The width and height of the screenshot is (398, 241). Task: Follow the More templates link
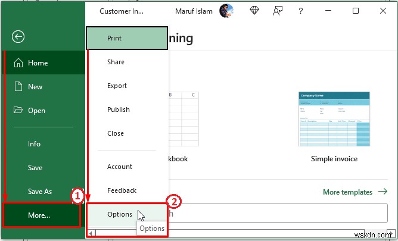[x=355, y=192]
